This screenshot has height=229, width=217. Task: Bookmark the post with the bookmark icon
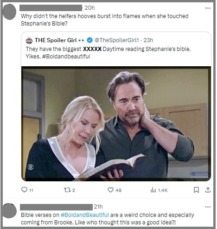pos(196,190)
